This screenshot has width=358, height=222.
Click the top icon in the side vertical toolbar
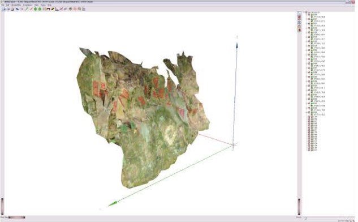pos(299,14)
